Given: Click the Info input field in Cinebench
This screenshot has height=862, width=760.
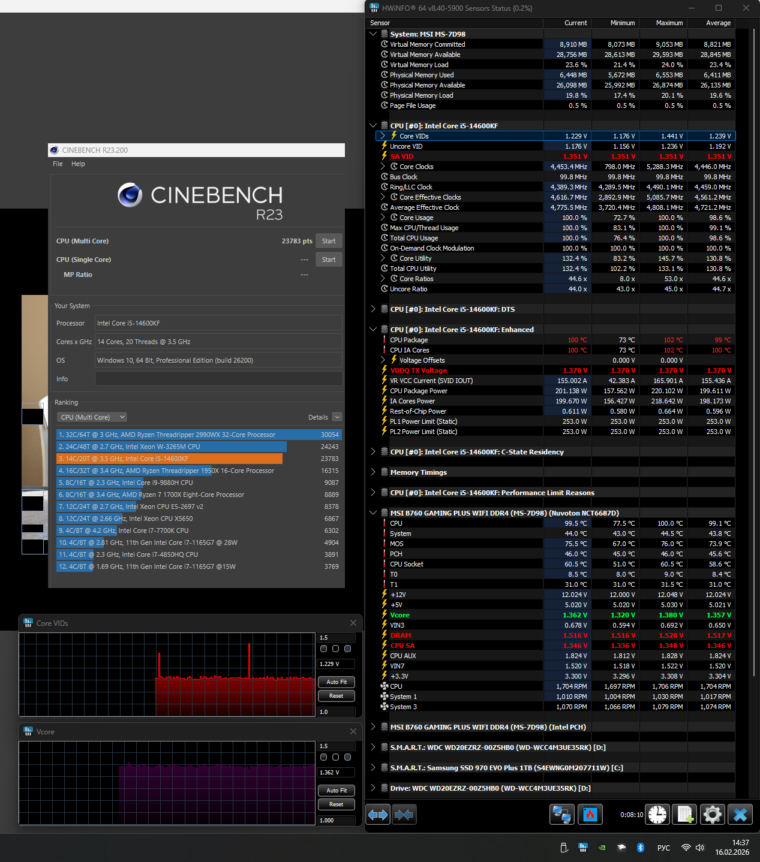Looking at the screenshot, I should pos(219,379).
